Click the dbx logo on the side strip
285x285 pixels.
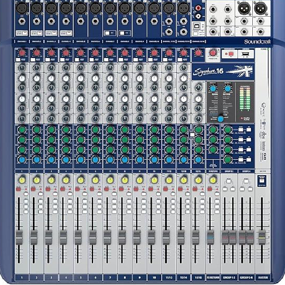point(263,135)
